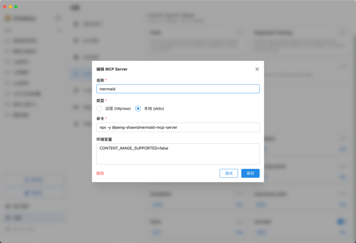
Task: Select the 远程 (http/sse) radio option
Action: (99, 108)
